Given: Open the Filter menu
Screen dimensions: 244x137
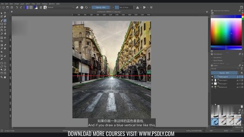Looking at the screenshot, I should pyautogui.click(x=33, y=4).
